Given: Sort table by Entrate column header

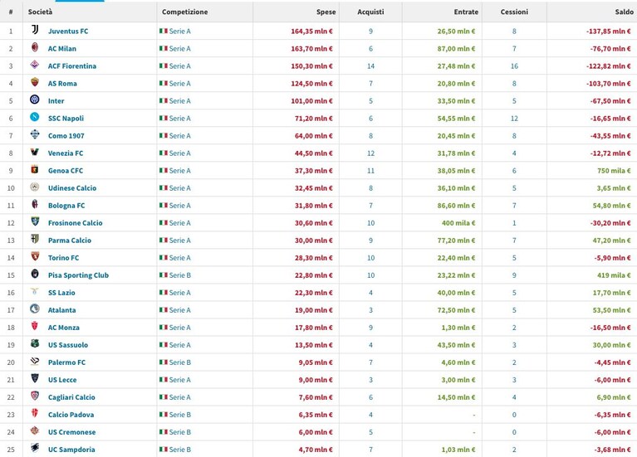Looking at the screenshot, I should (466, 12).
